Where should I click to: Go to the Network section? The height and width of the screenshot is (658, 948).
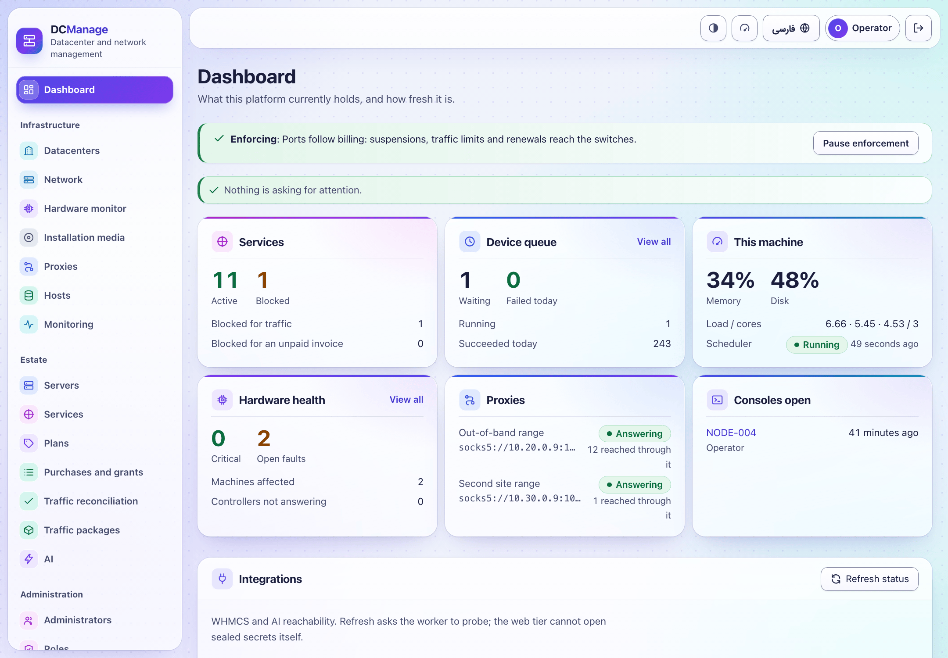(x=95, y=179)
